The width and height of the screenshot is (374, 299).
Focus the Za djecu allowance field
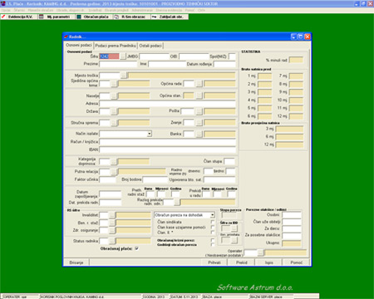coord(292,228)
